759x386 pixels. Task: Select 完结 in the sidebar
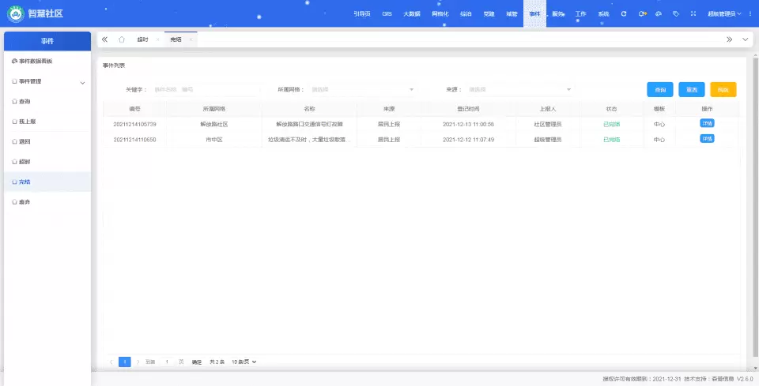(x=47, y=182)
